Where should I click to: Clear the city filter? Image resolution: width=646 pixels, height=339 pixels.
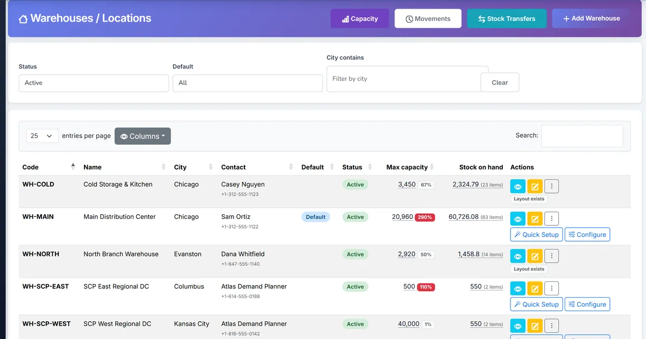click(500, 82)
